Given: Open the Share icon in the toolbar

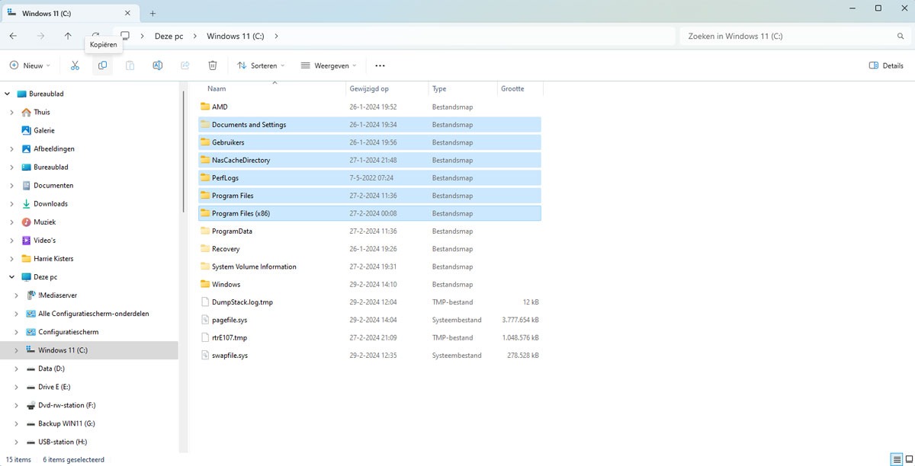Looking at the screenshot, I should [185, 65].
